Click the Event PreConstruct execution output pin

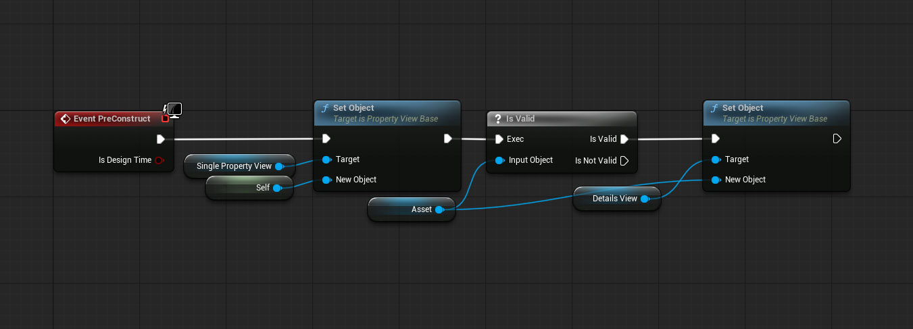point(161,139)
